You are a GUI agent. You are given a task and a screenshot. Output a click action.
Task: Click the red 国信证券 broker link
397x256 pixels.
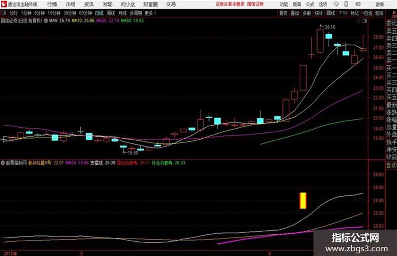255,4
